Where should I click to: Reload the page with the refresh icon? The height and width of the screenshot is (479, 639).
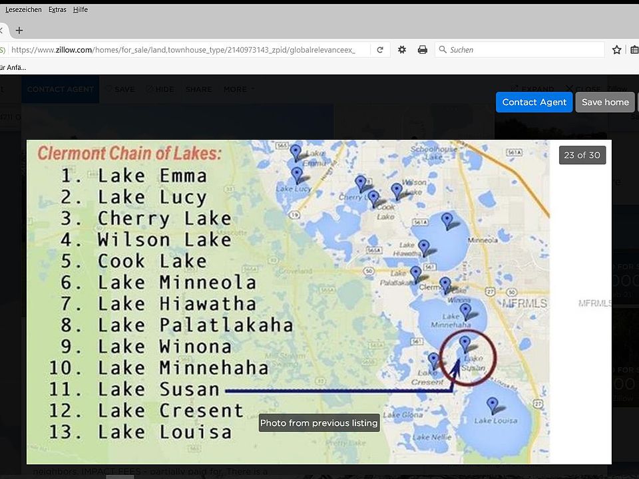380,50
